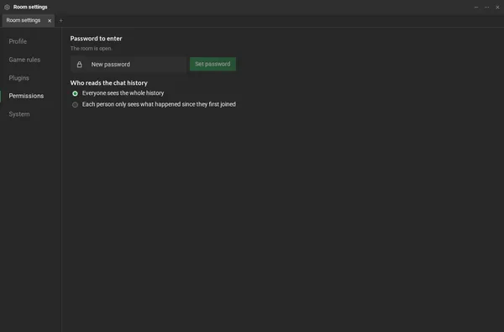
Task: Click the New password input field
Action: click(x=129, y=65)
